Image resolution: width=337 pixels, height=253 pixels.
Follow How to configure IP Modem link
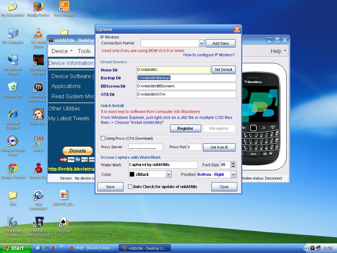pyautogui.click(x=209, y=55)
